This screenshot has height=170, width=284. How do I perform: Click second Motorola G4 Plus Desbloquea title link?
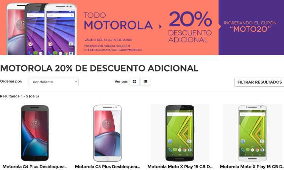point(108,167)
